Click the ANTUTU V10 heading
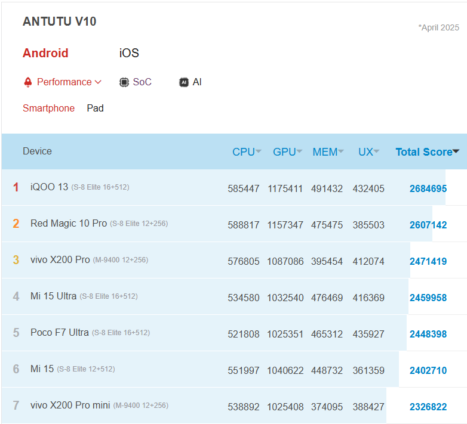467x424 pixels. 59,21
